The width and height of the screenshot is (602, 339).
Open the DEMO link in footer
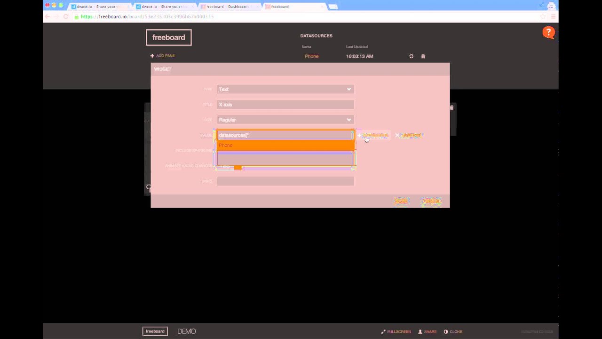[x=187, y=331]
